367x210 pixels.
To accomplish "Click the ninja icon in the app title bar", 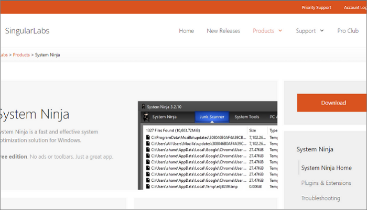I will (x=143, y=105).
